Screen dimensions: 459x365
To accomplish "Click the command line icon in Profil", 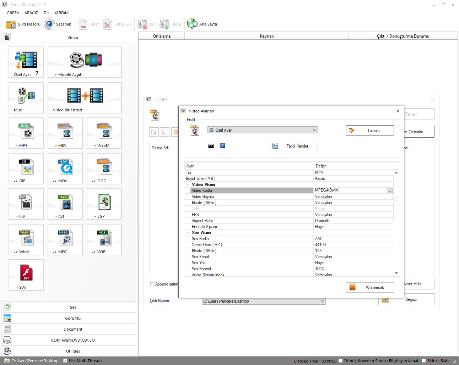I will point(211,146).
